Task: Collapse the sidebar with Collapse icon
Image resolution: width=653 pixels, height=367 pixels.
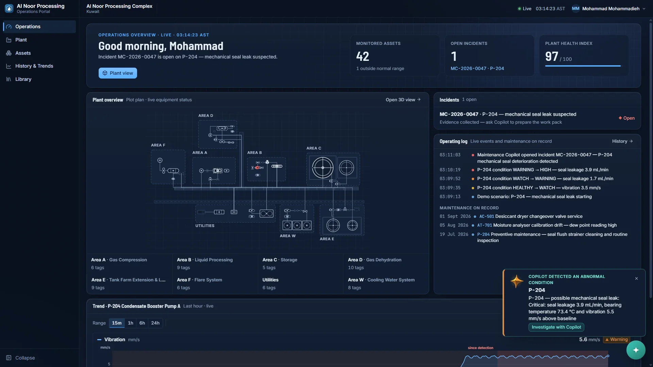Action: (x=9, y=358)
